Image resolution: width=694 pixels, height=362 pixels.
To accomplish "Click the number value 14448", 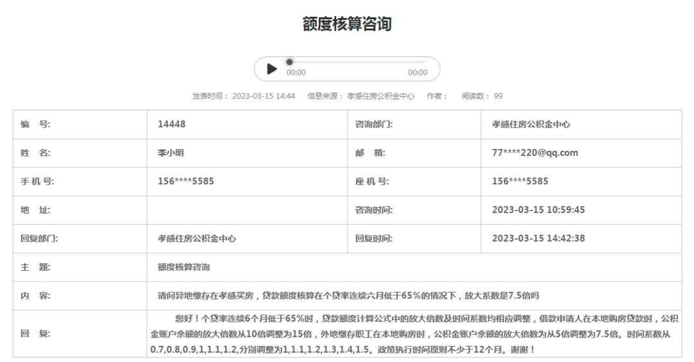I will [172, 125].
